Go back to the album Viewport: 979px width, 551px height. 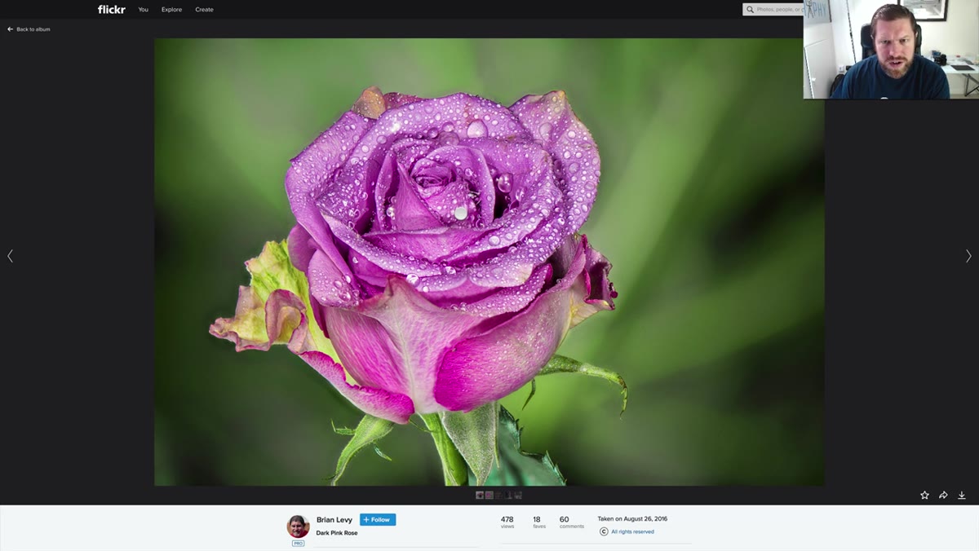pyautogui.click(x=29, y=29)
